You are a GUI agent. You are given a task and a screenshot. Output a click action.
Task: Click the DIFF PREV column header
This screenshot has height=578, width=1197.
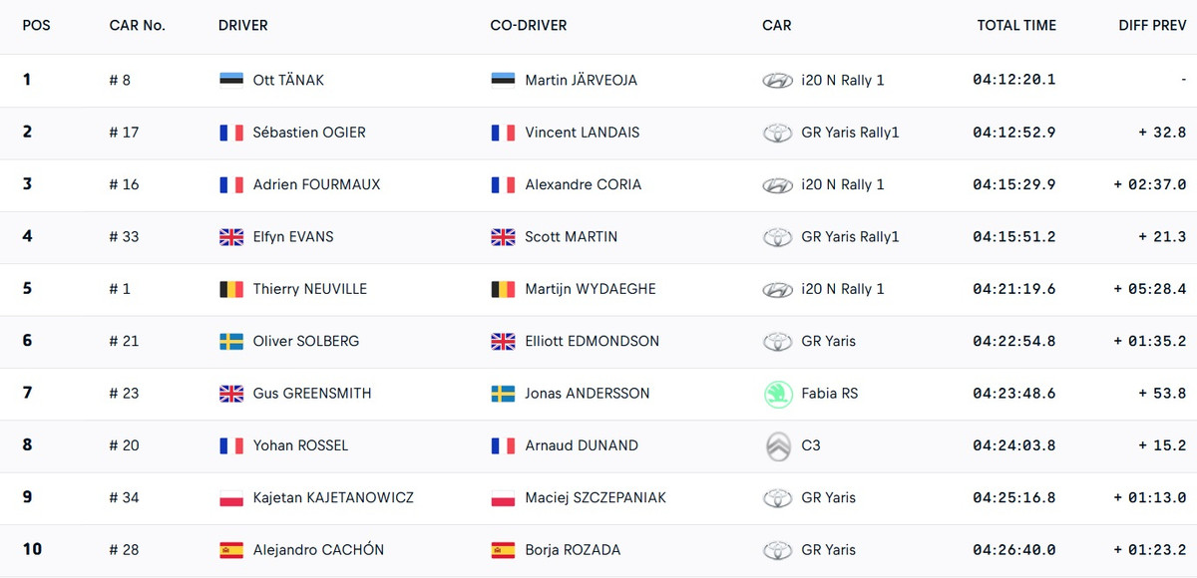(x=1152, y=26)
